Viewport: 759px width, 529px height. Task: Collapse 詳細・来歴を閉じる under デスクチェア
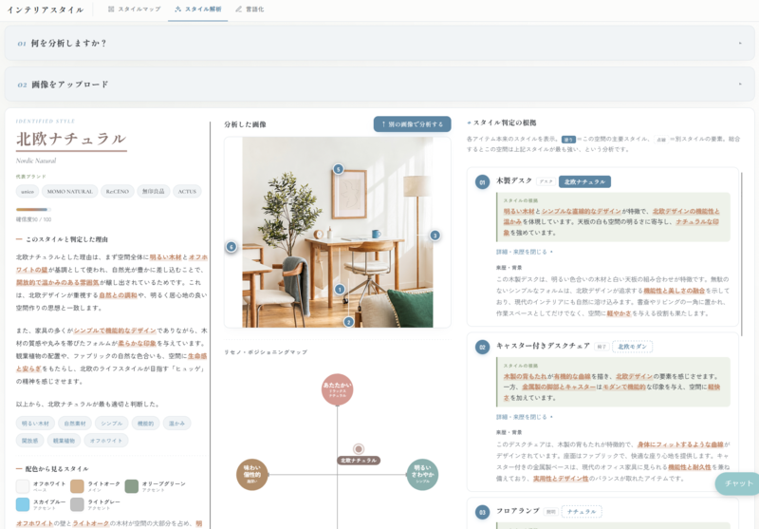pos(525,417)
